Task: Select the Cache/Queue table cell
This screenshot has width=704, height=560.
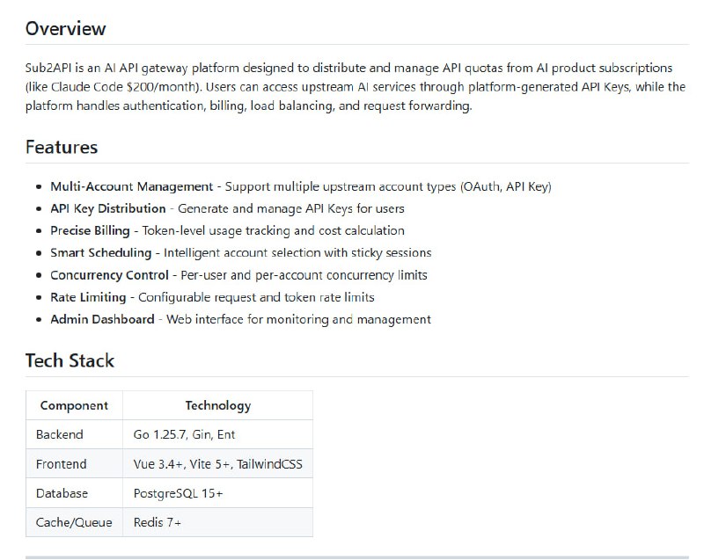Action: pos(74,522)
